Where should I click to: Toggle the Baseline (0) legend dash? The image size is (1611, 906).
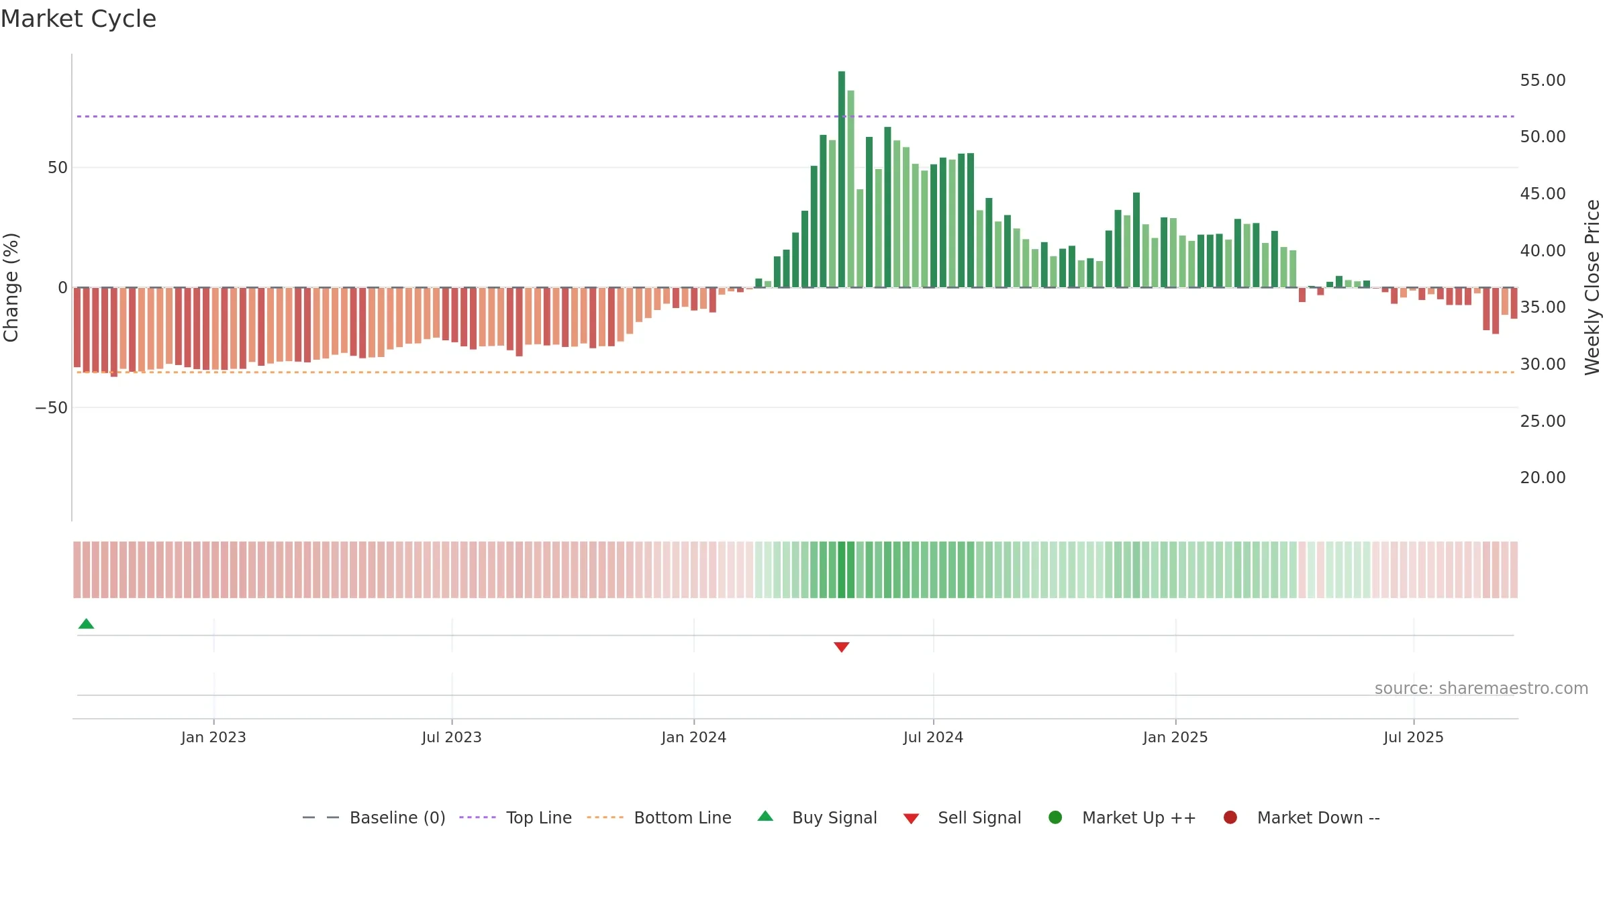coord(321,817)
